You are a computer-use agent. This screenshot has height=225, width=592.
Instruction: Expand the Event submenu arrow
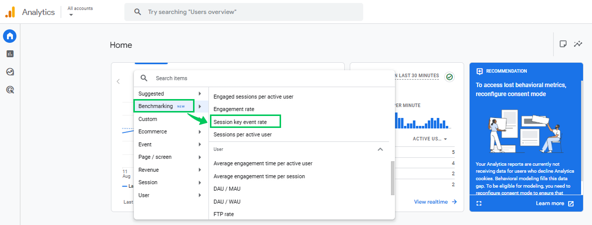tap(199, 144)
